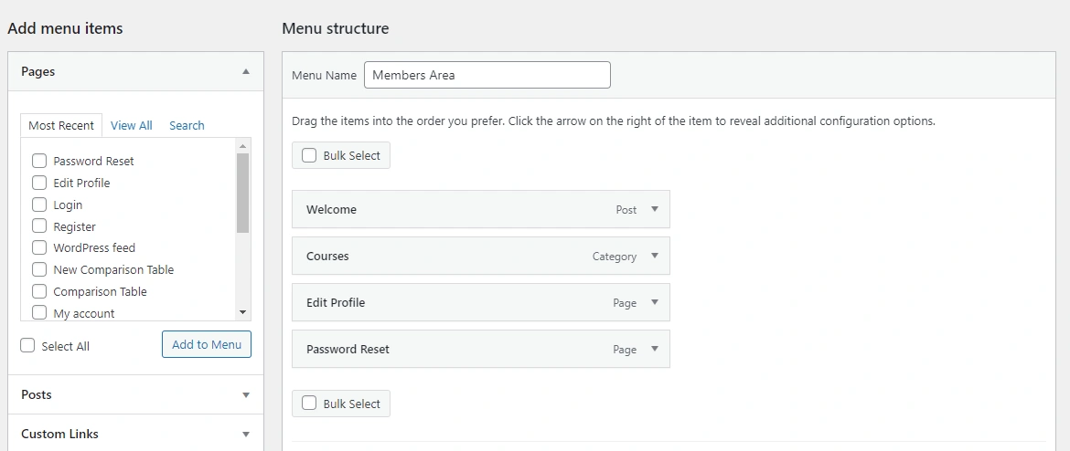
Task: Expand the Welcome post menu item
Action: point(655,209)
